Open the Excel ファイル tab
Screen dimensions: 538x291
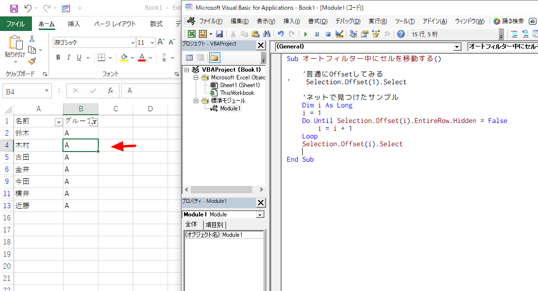16,24
